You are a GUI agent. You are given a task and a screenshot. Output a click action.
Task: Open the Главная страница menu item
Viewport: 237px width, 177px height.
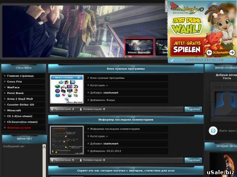coord(20,76)
